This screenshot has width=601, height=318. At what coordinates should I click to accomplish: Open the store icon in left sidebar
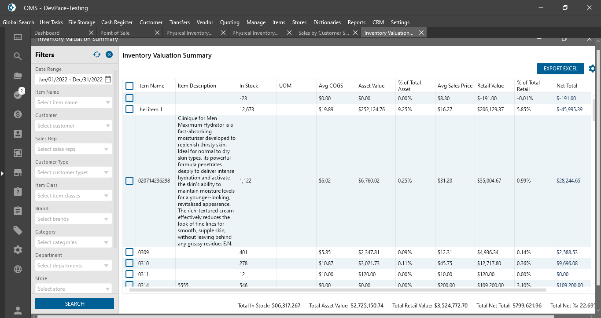click(18, 172)
